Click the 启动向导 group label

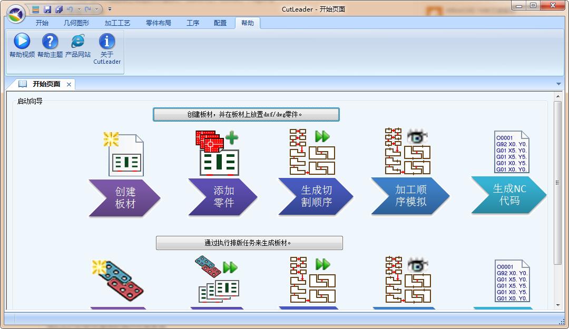[x=30, y=101]
